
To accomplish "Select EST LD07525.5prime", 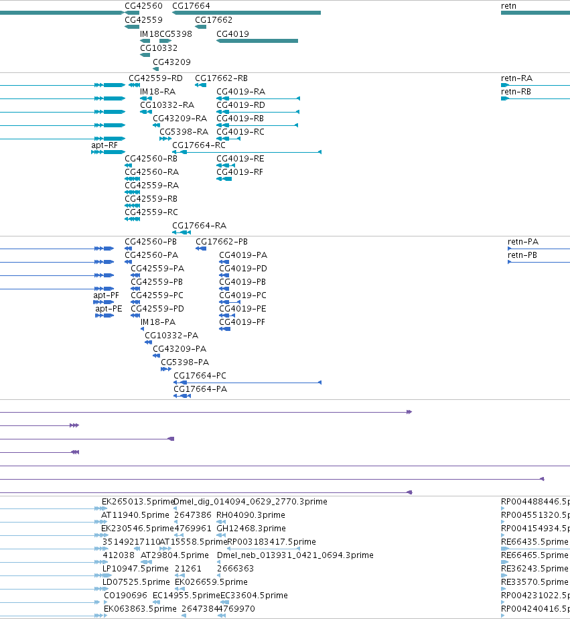I will click(136, 582).
